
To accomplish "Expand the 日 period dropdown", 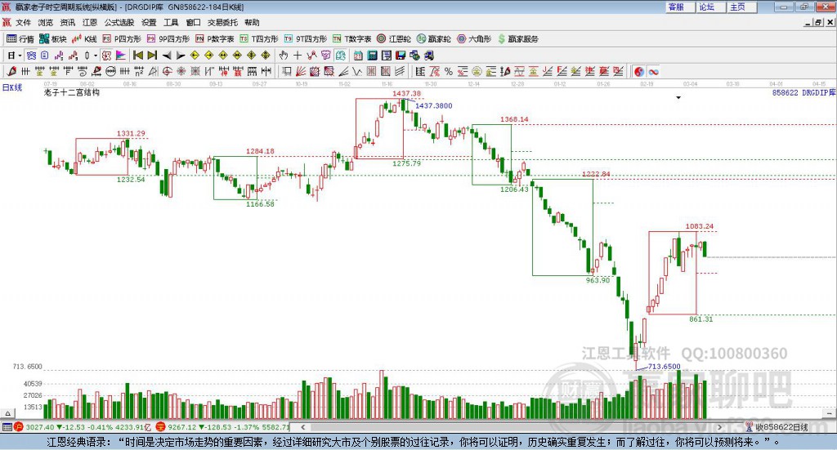I will point(20,56).
